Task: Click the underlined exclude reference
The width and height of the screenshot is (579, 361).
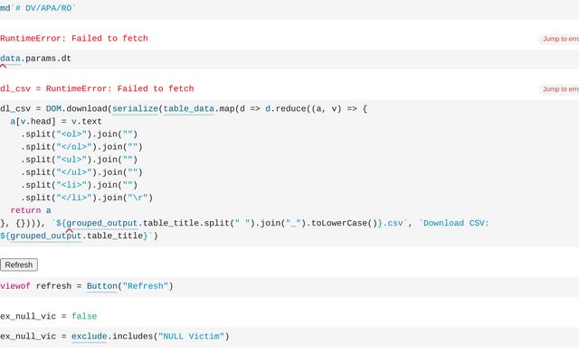Action: (89, 336)
